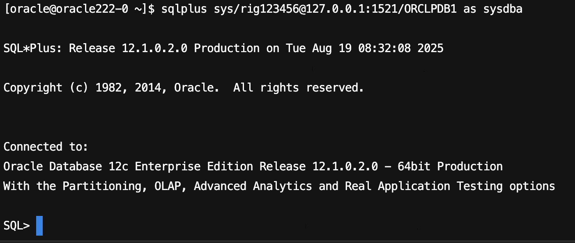This screenshot has width=575, height=243.
Task: Click the word sysdba in the command
Action: point(503,9)
